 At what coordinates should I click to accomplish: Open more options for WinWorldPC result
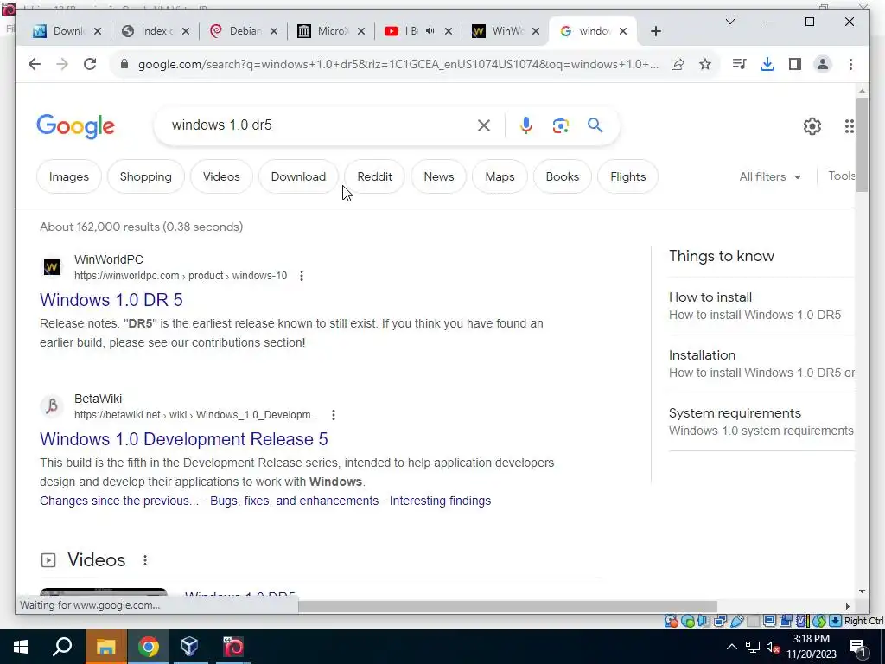click(x=302, y=276)
